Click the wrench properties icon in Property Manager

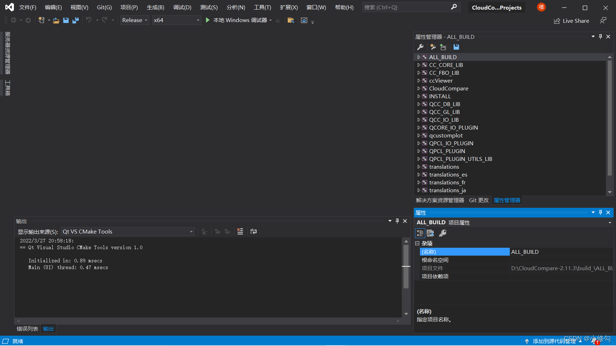[421, 47]
